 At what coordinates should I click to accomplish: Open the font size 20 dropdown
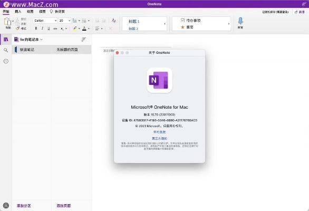[x=65, y=21]
